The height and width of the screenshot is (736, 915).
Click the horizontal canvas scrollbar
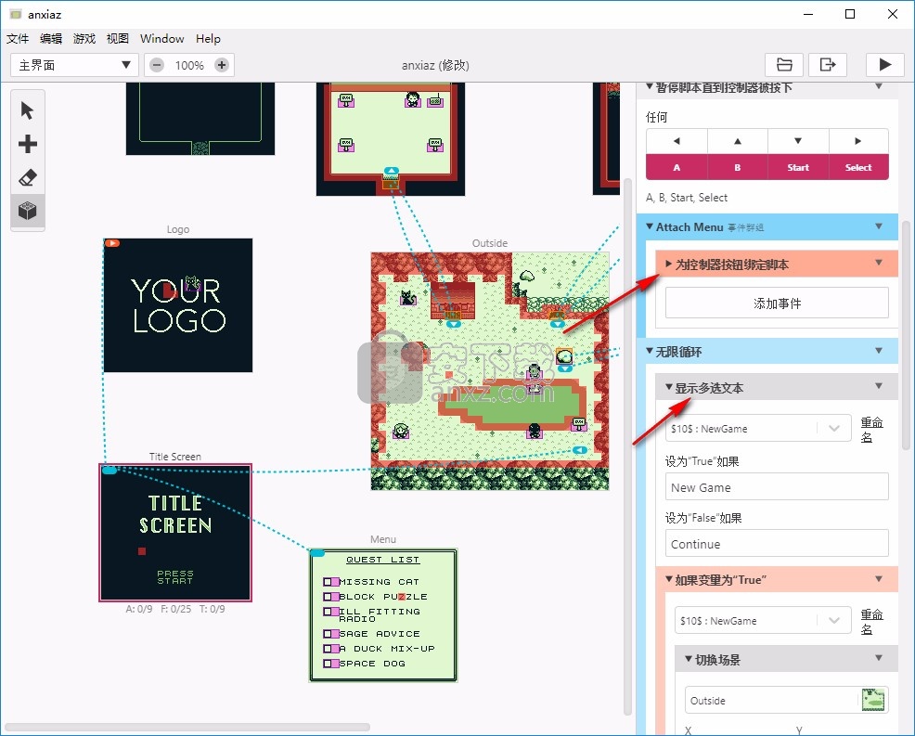187,728
